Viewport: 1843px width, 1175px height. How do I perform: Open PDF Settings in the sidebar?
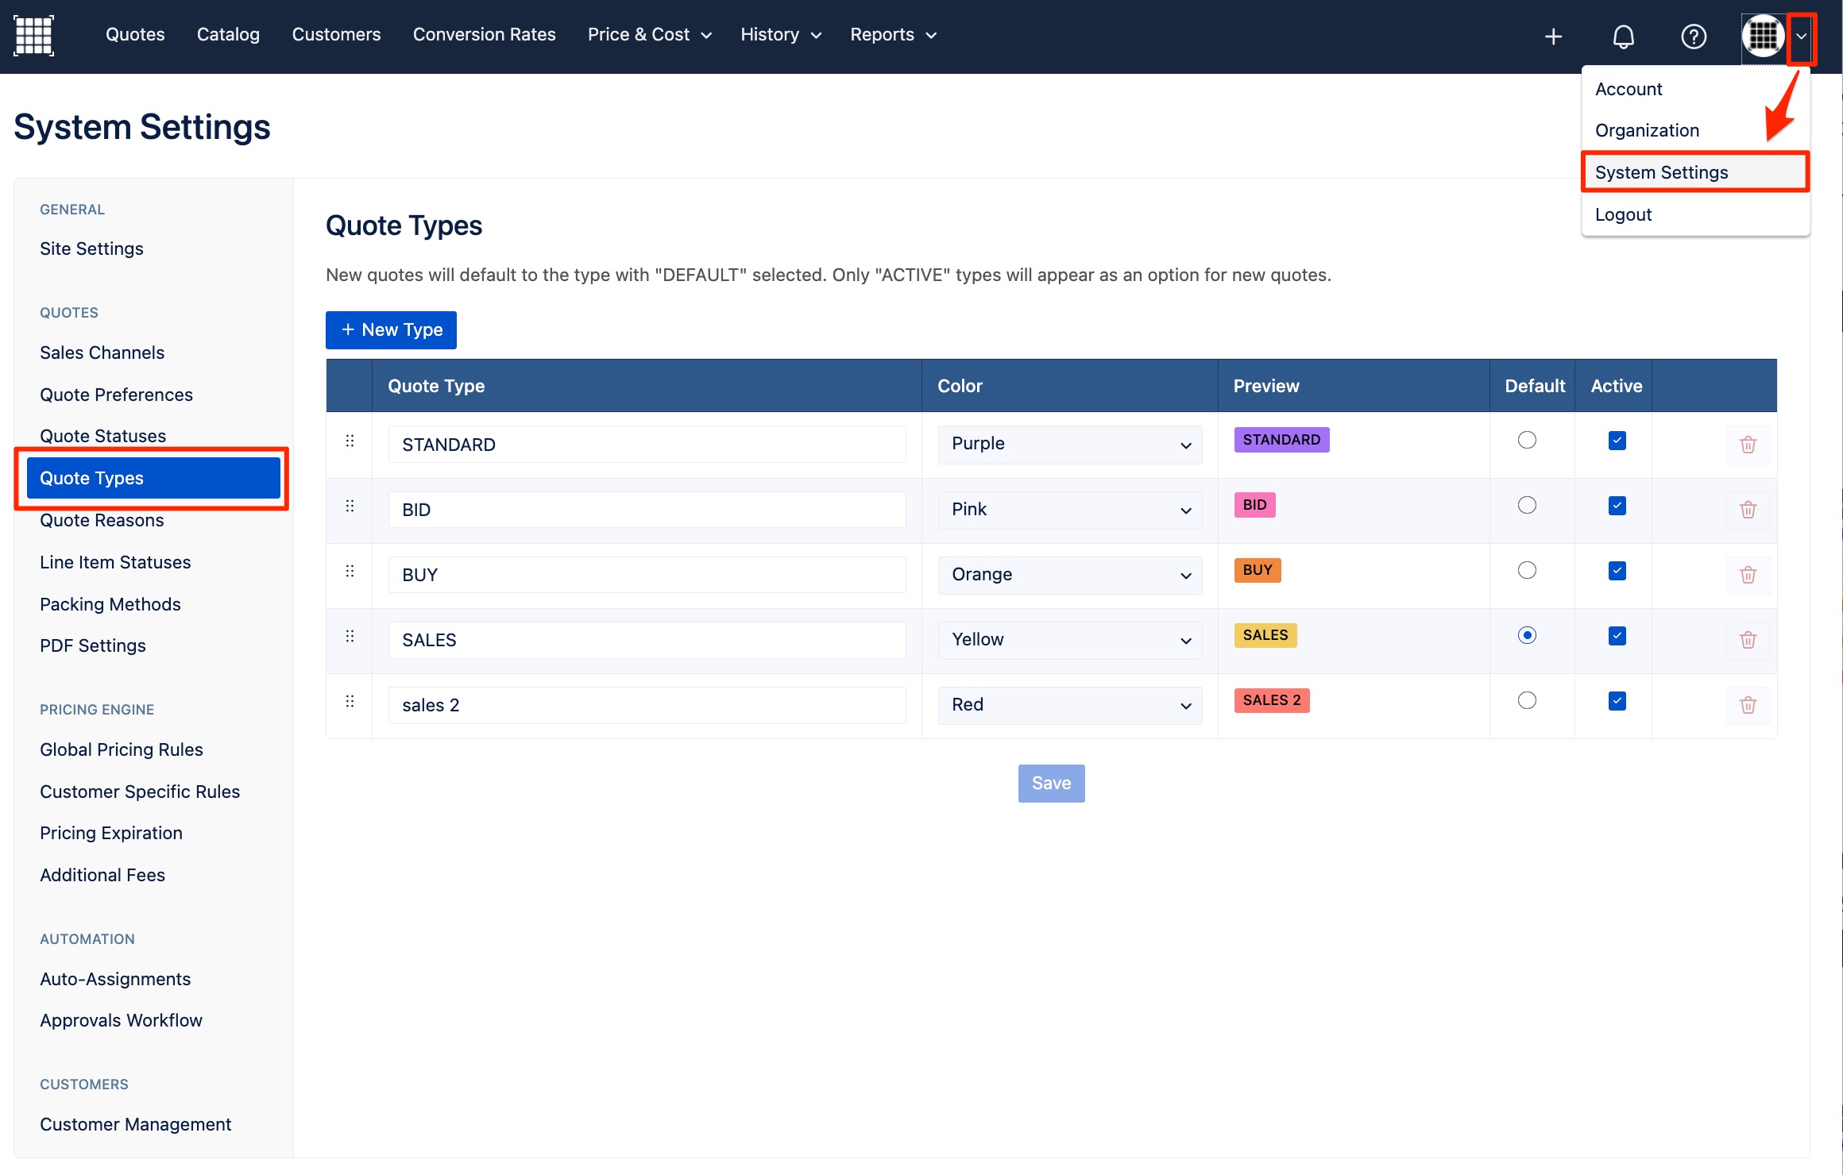point(93,645)
